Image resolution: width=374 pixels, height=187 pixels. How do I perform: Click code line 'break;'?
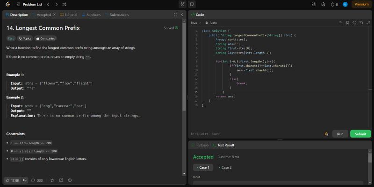click(x=242, y=83)
